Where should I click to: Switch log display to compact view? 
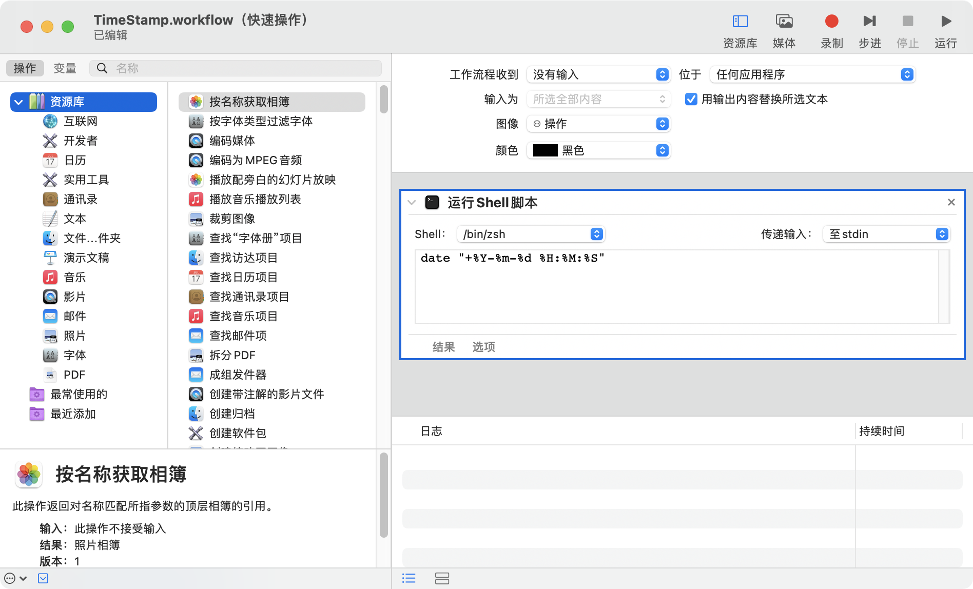tap(442, 578)
